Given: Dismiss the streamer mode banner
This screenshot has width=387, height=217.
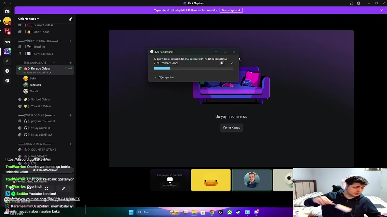Looking at the screenshot, I should click(x=382, y=10).
